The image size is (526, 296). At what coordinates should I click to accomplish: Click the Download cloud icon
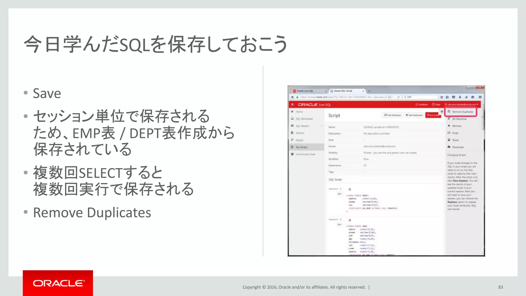coord(449,147)
